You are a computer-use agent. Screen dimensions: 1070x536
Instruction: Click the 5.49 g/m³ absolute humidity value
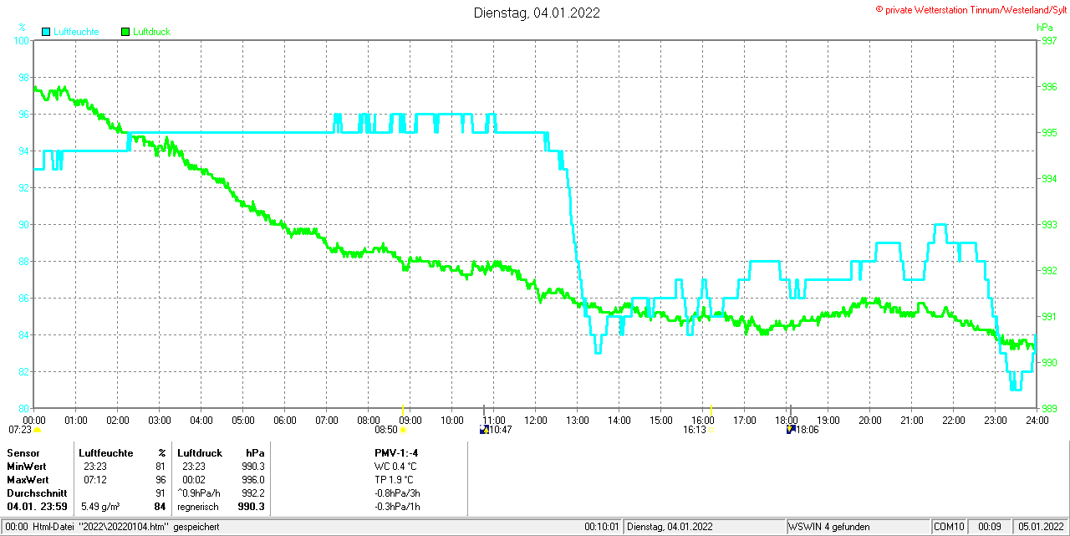pyautogui.click(x=100, y=507)
